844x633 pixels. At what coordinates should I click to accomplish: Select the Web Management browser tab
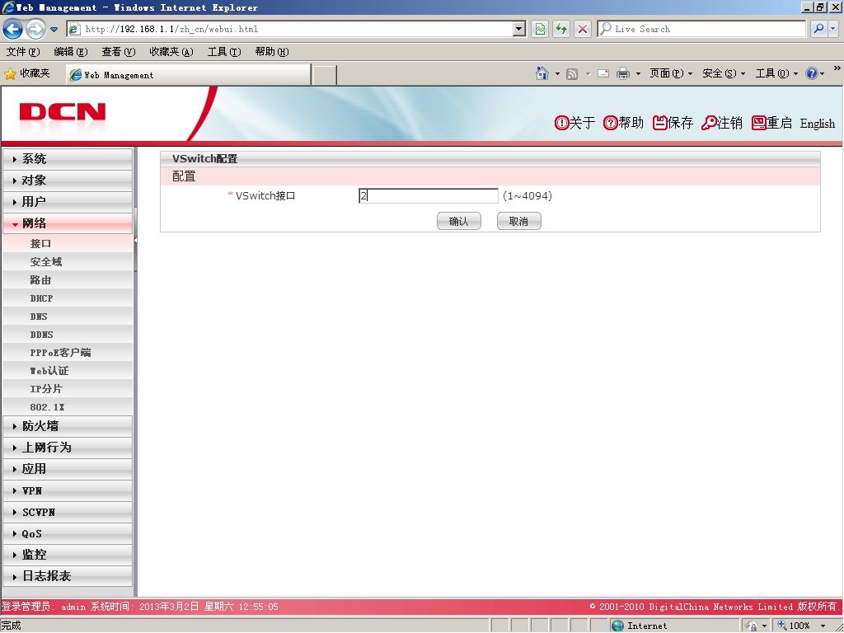tap(188, 75)
